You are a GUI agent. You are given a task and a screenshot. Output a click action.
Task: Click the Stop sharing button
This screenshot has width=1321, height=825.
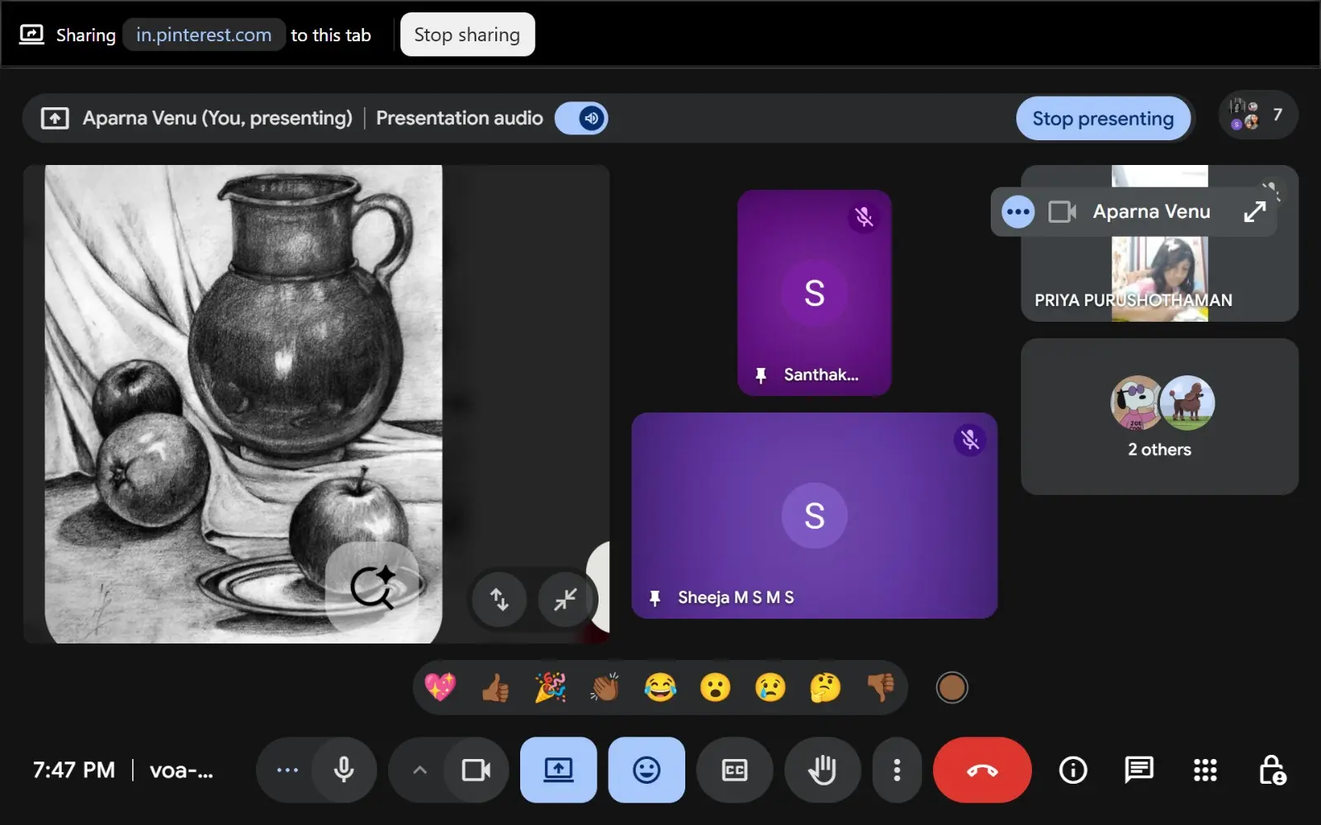(x=467, y=35)
